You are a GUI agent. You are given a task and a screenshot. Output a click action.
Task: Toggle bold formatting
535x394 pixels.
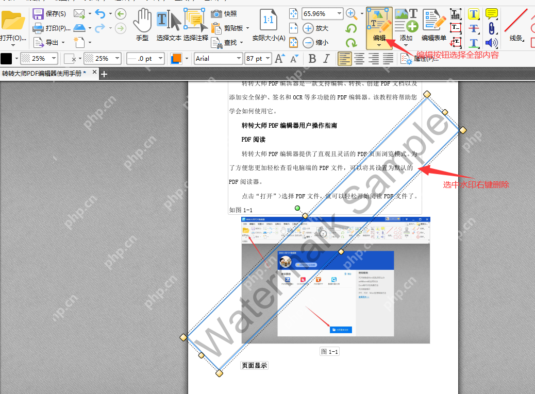(311, 58)
